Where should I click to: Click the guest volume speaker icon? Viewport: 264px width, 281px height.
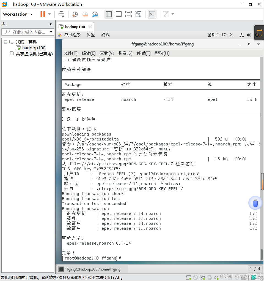pos(249,35)
